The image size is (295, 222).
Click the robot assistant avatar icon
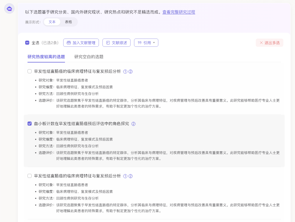pos(9,8)
